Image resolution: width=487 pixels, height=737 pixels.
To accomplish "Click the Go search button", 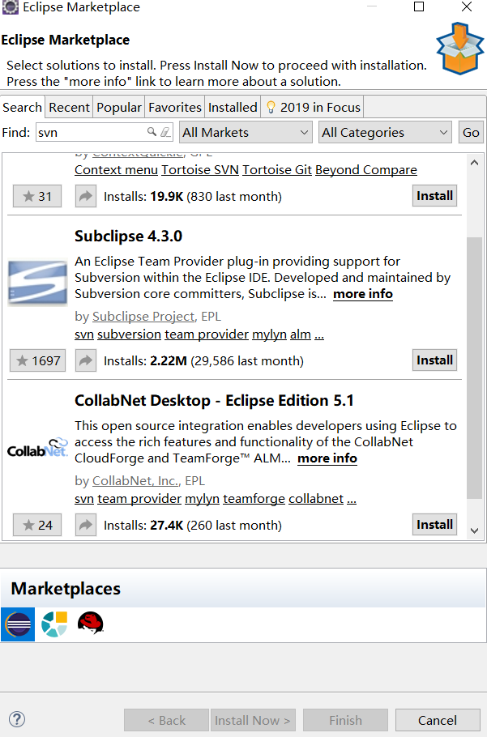I will coord(471,133).
